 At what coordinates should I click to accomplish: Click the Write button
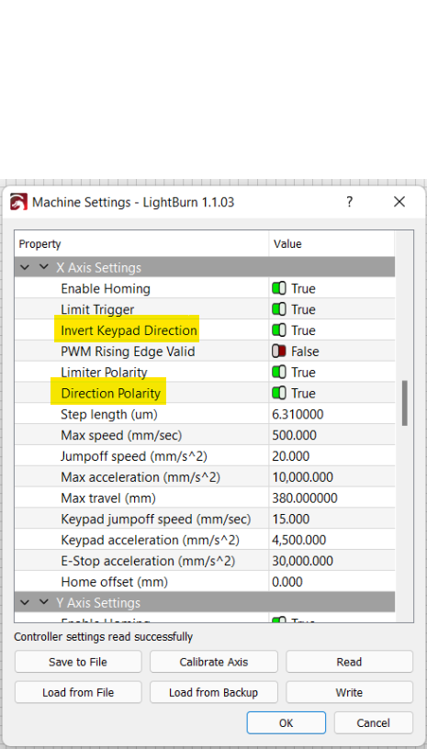[349, 692]
